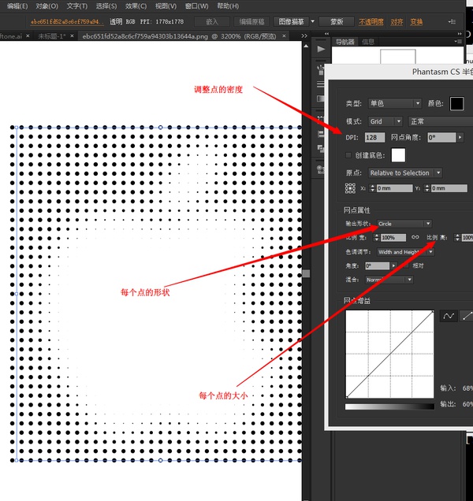Expand the Relative to Selection dropdown
This screenshot has width=473, height=501.
click(x=404, y=173)
